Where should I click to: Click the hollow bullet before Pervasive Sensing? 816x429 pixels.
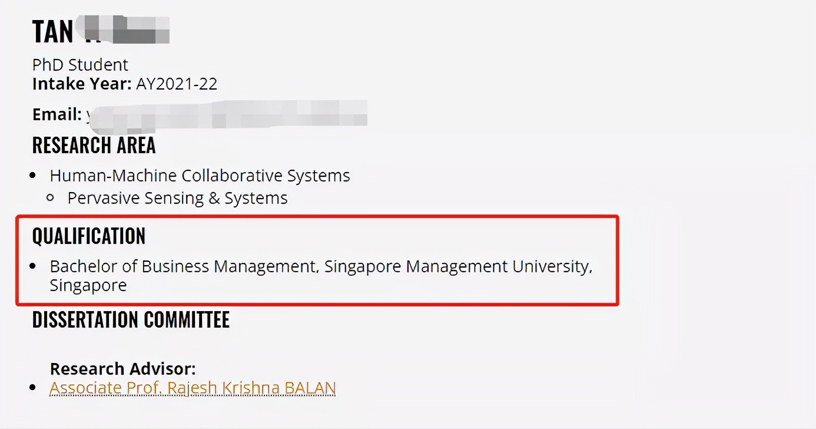(x=50, y=199)
